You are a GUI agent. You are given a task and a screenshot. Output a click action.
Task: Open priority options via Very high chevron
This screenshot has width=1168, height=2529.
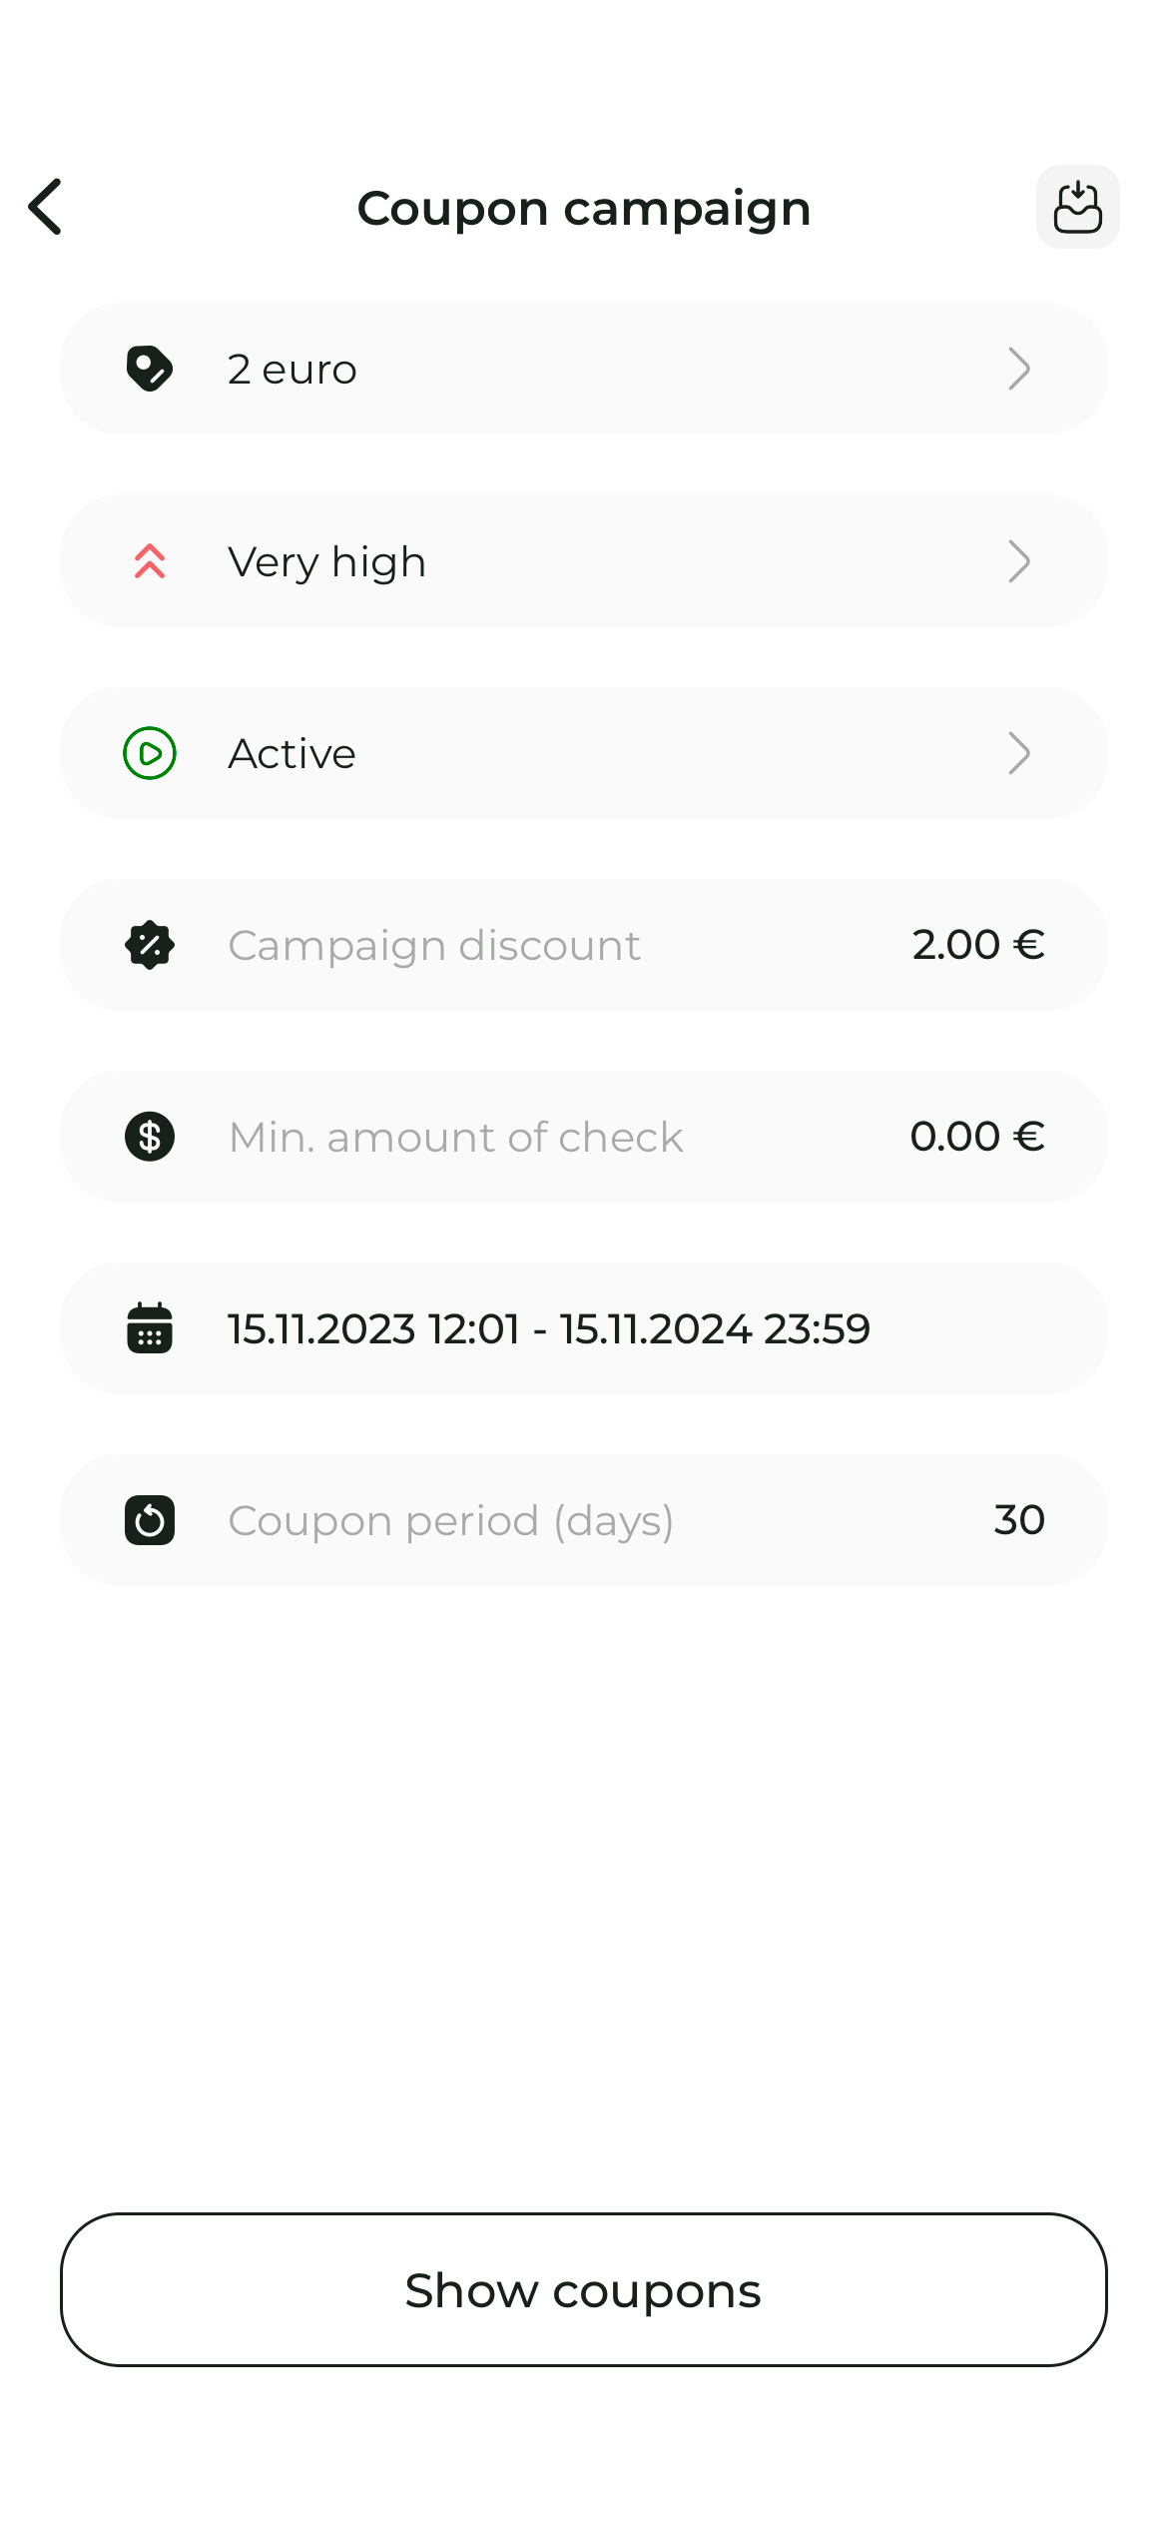[x=1018, y=561]
